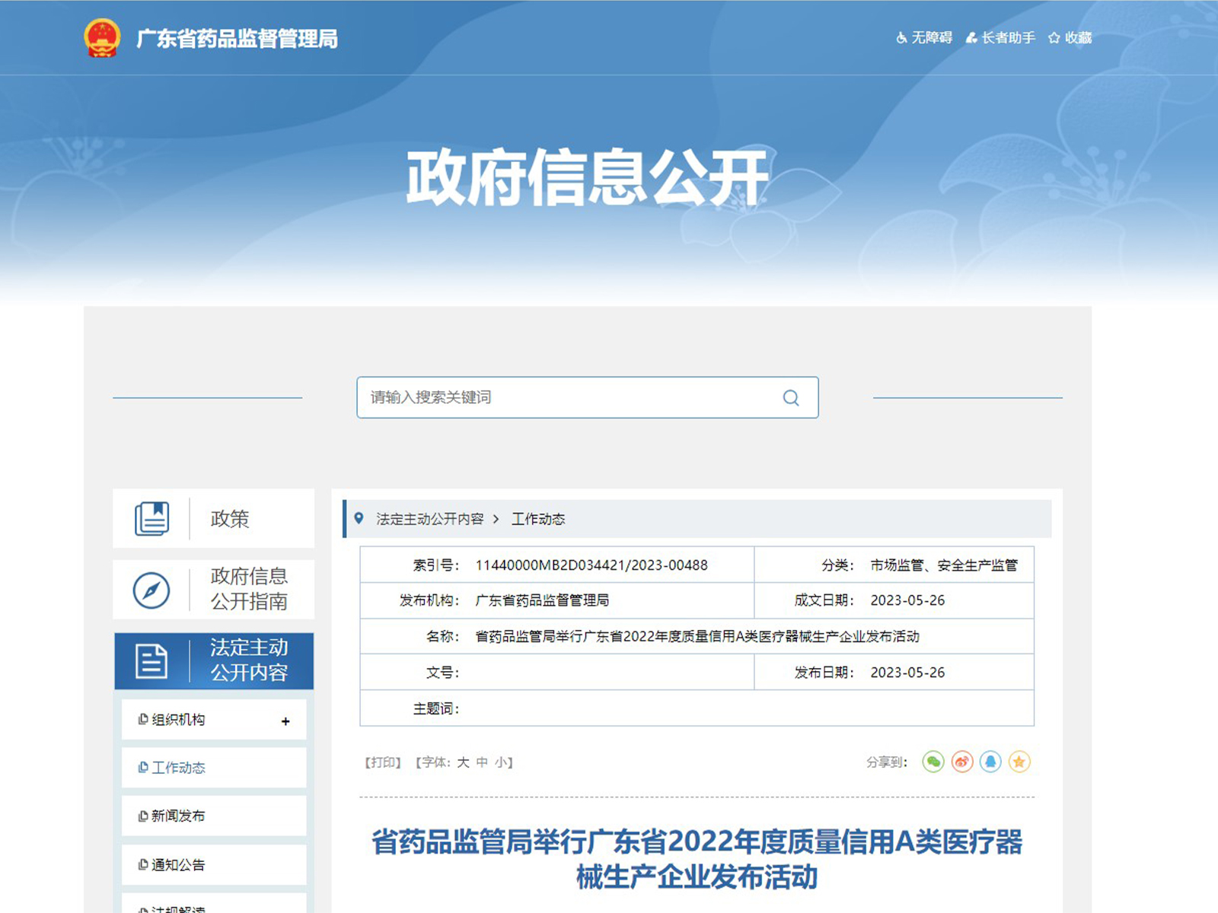Click the search magnifier icon

[x=791, y=398]
